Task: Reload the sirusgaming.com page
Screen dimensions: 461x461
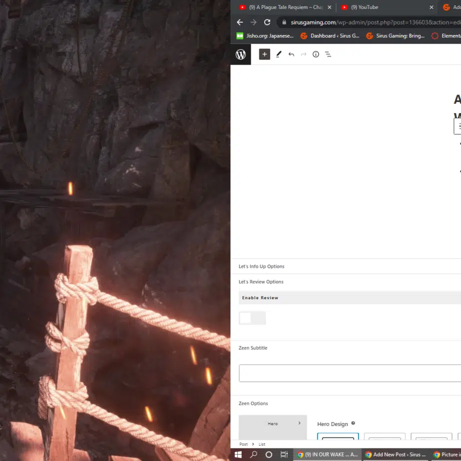Action: coord(267,22)
